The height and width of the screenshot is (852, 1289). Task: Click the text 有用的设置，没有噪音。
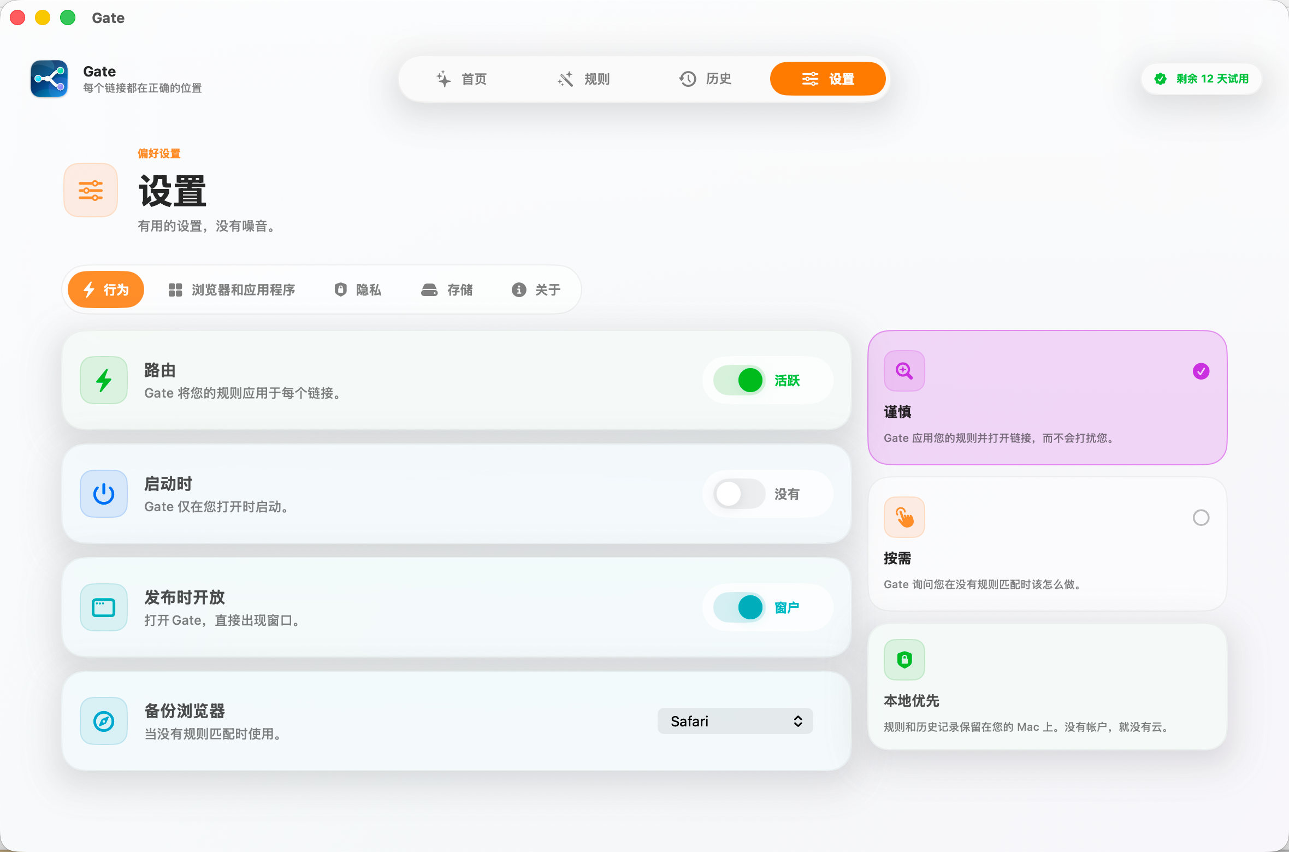[208, 226]
